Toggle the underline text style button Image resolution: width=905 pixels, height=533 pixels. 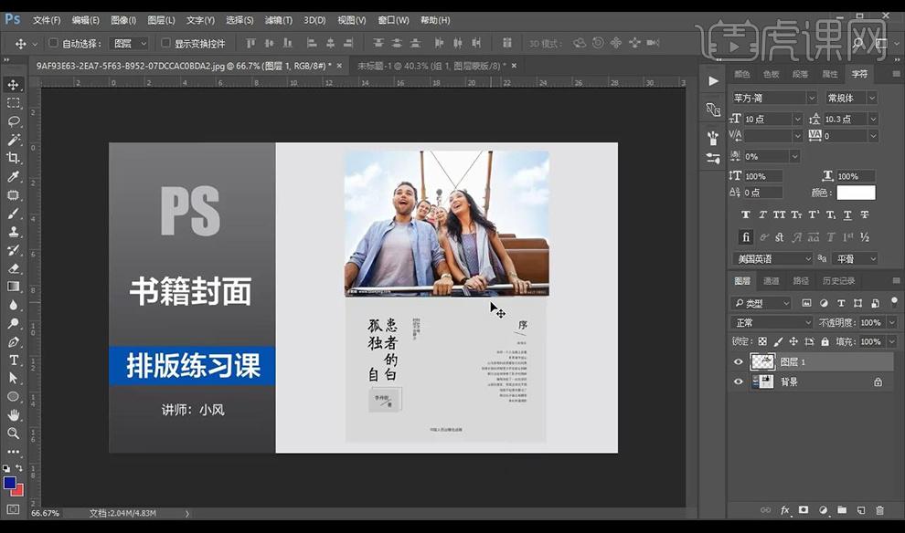click(x=848, y=215)
